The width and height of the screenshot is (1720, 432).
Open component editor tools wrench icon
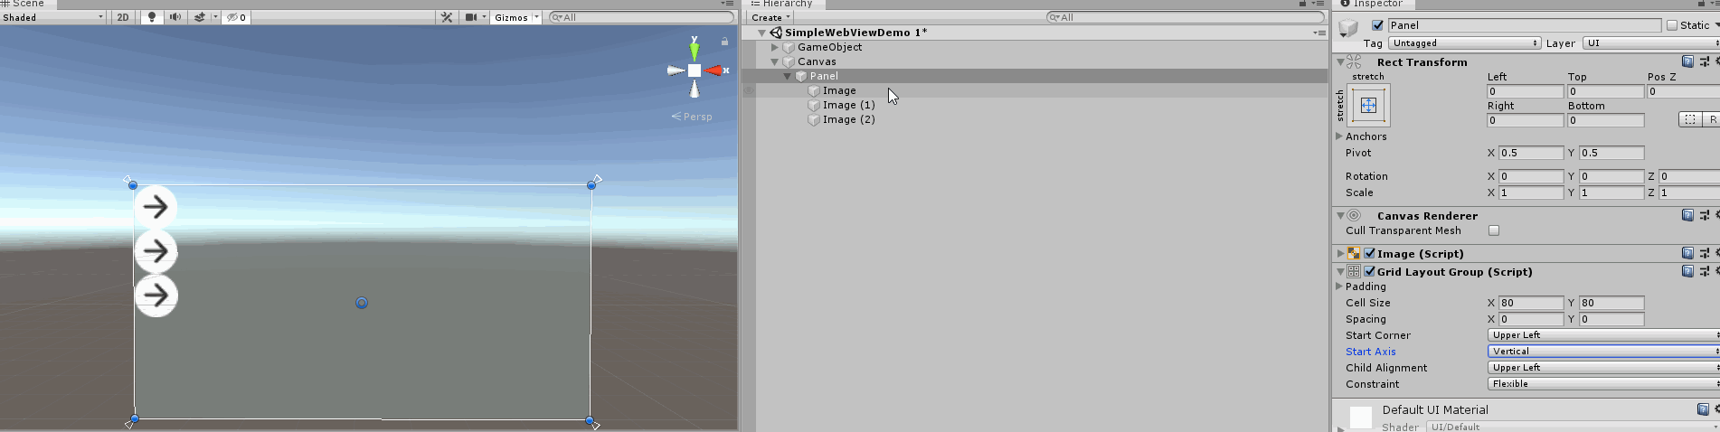[x=447, y=17]
